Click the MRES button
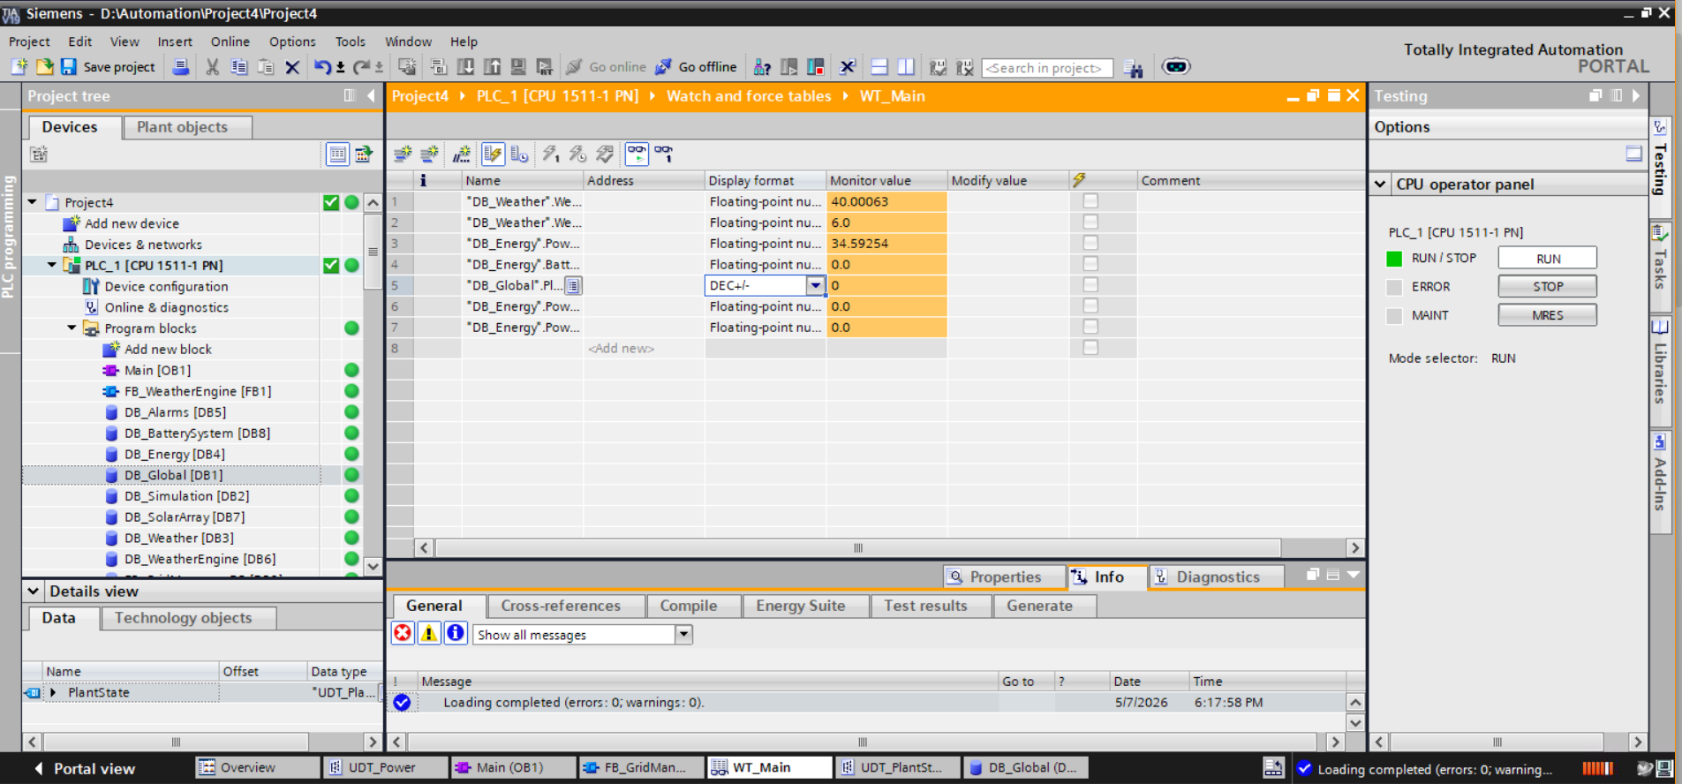This screenshot has height=784, width=1682. 1547,315
